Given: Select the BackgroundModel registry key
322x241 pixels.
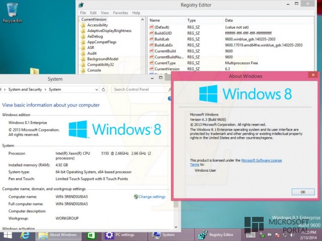Looking at the screenshot, I should click(103, 59).
